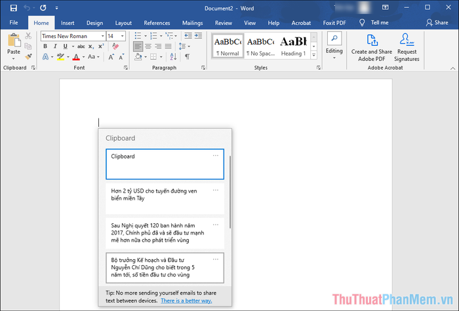Apply yellow text highlight color

tap(60, 56)
